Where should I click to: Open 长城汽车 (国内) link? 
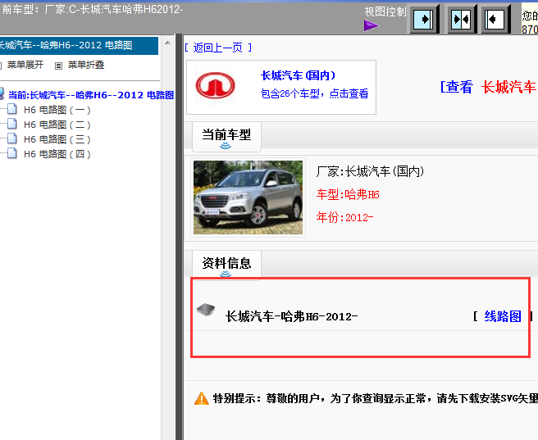(299, 75)
